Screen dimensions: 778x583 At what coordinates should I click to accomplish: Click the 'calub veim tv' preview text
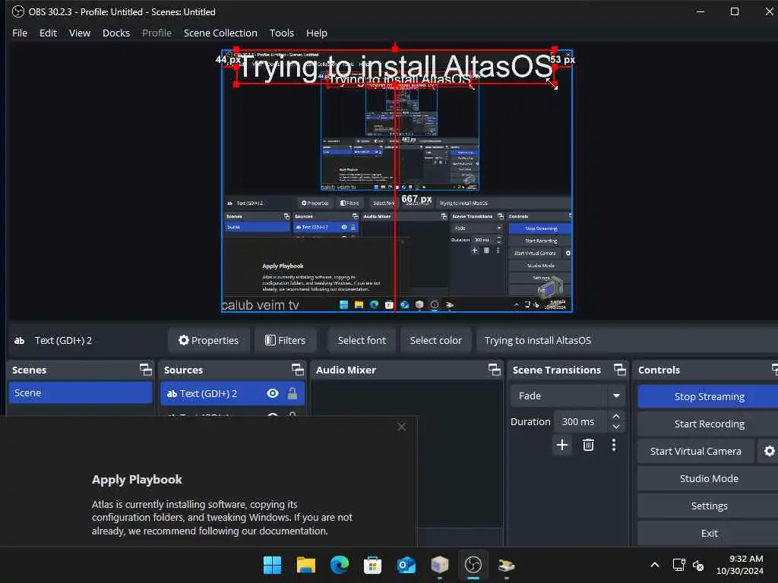click(x=260, y=305)
